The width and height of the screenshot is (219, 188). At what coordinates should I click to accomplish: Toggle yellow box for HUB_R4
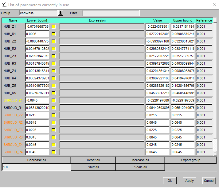point(53,78)
